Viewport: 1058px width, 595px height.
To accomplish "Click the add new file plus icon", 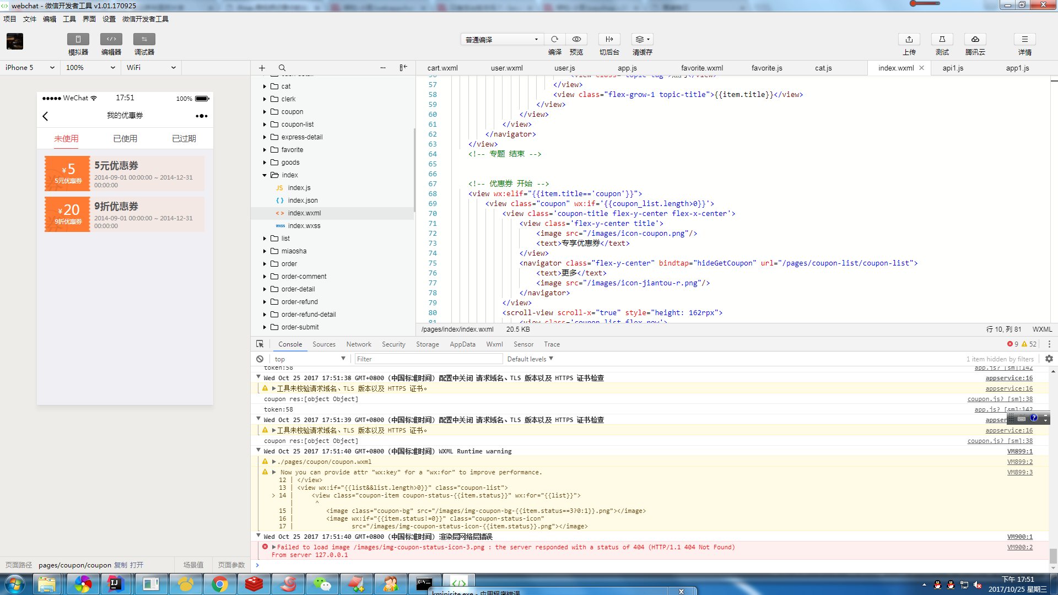I will point(262,68).
